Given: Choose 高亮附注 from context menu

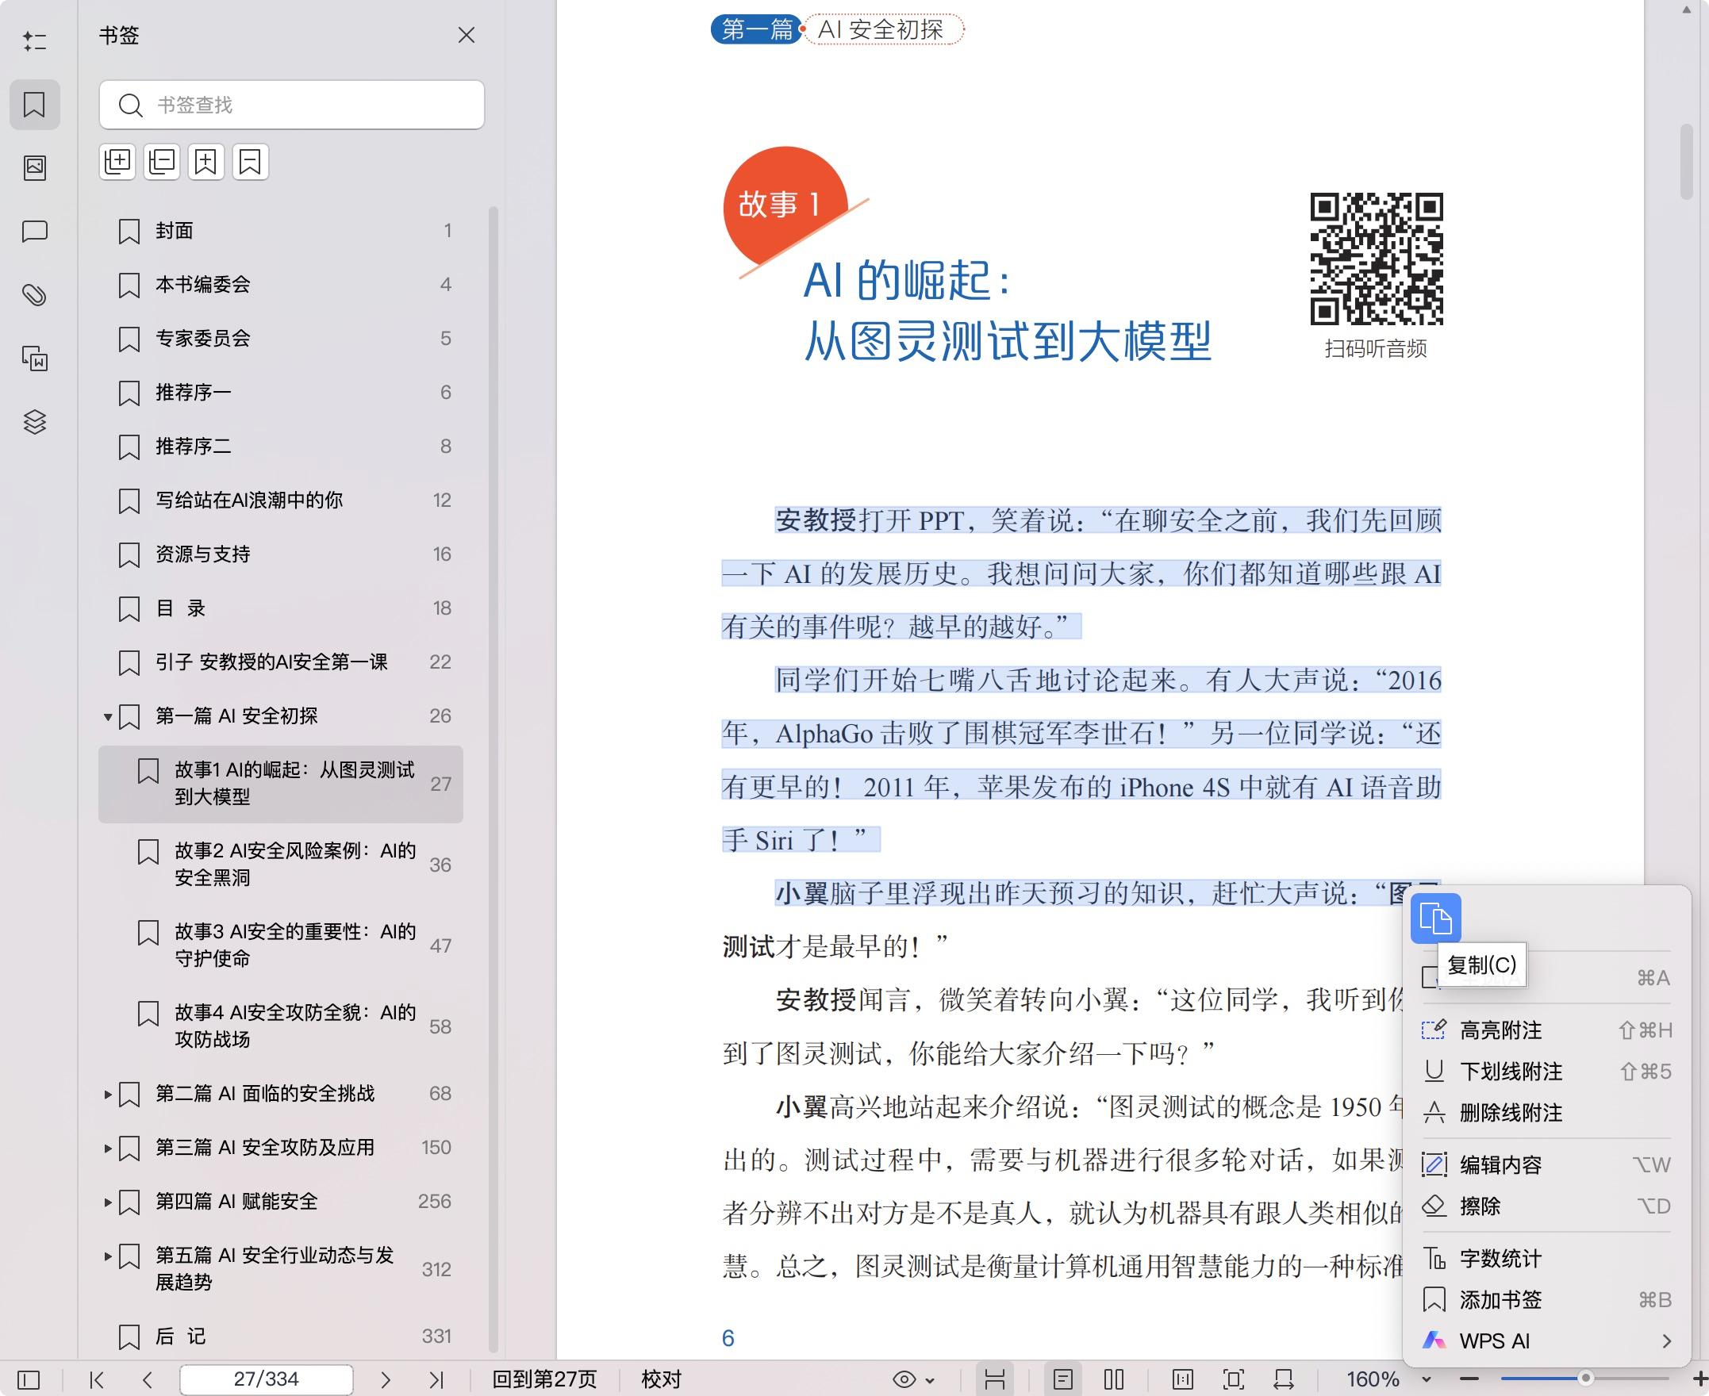Looking at the screenshot, I should tap(1546, 1030).
